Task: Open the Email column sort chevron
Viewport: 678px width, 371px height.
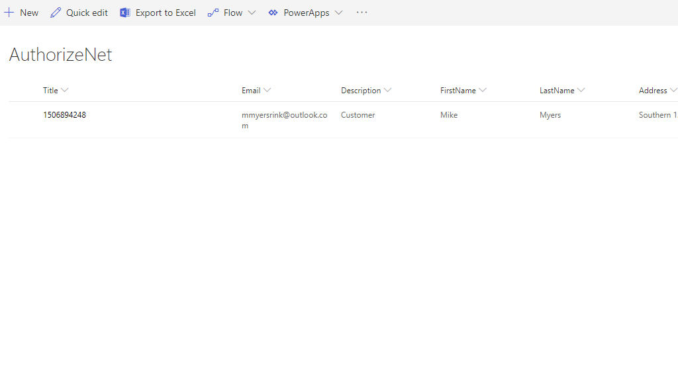Action: point(267,91)
